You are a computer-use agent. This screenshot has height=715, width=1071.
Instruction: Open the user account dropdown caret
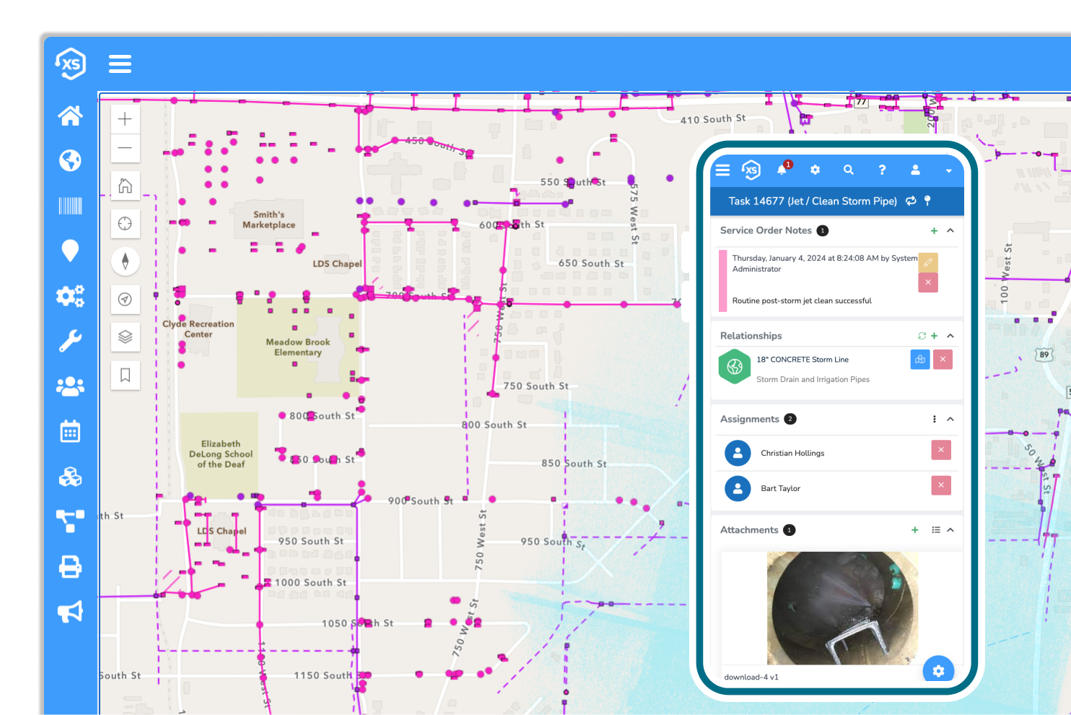pyautogui.click(x=948, y=170)
